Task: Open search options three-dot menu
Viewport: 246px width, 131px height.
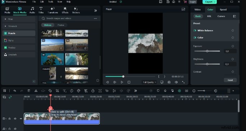Action: tap(95, 18)
